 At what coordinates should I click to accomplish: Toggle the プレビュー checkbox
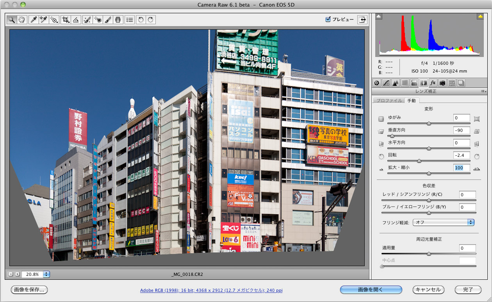[328, 19]
